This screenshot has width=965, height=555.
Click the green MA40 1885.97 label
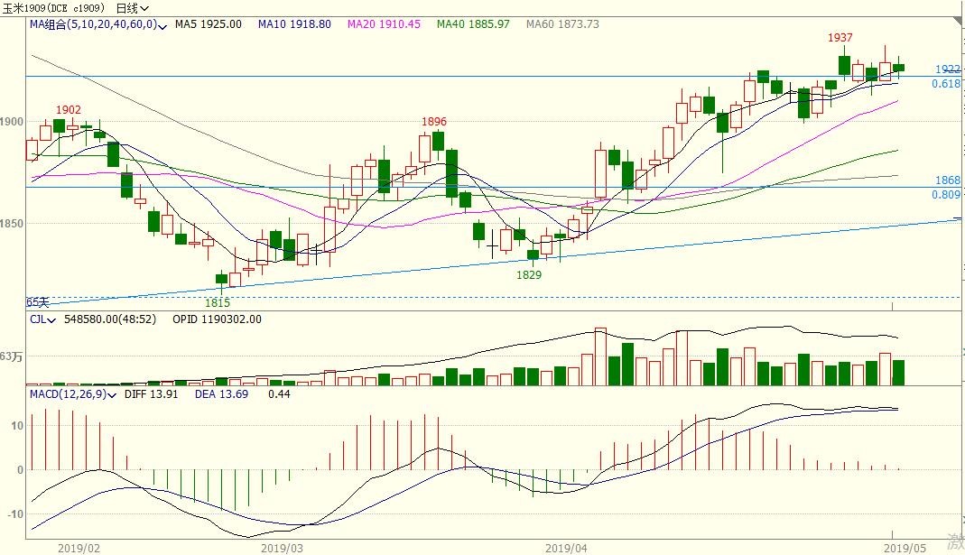(473, 24)
